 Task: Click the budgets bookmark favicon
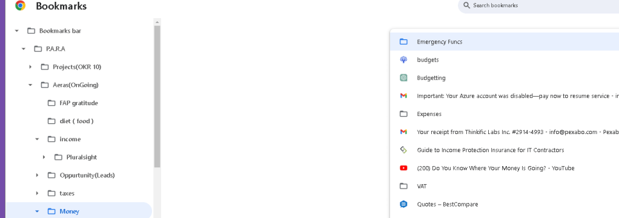point(403,60)
